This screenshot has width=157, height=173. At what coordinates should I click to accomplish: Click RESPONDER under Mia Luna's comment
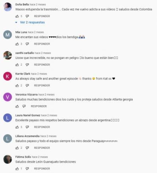(x=42, y=44)
